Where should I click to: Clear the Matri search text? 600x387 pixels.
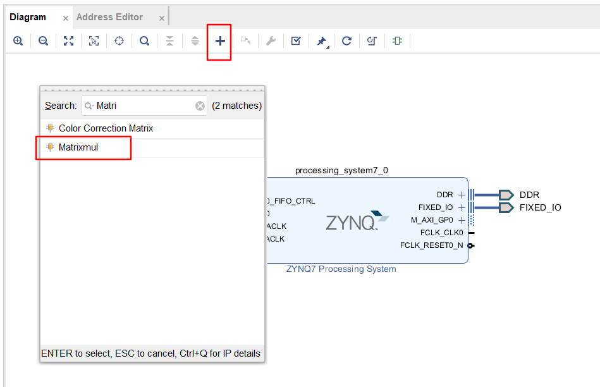tap(200, 106)
